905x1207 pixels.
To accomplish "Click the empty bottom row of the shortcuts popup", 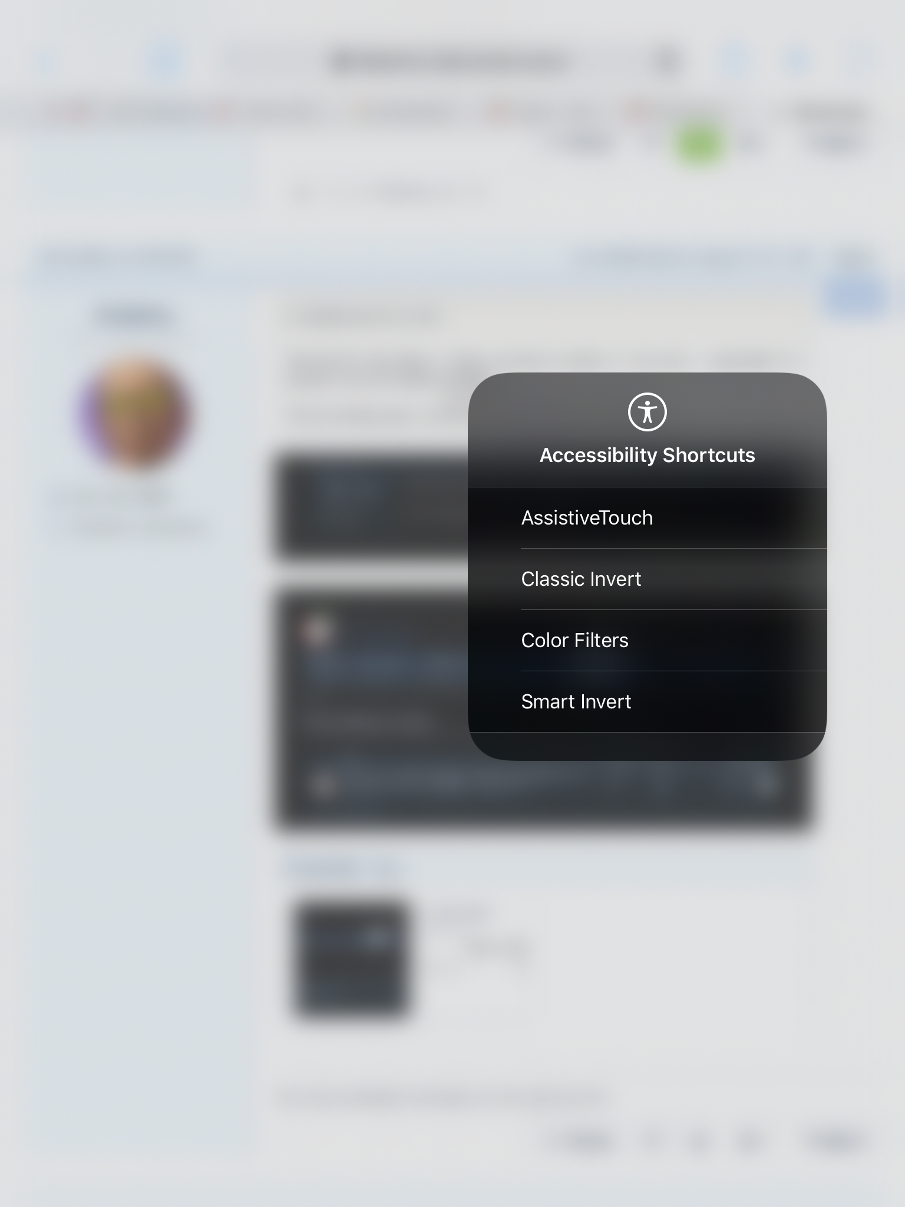I will pyautogui.click(x=647, y=746).
